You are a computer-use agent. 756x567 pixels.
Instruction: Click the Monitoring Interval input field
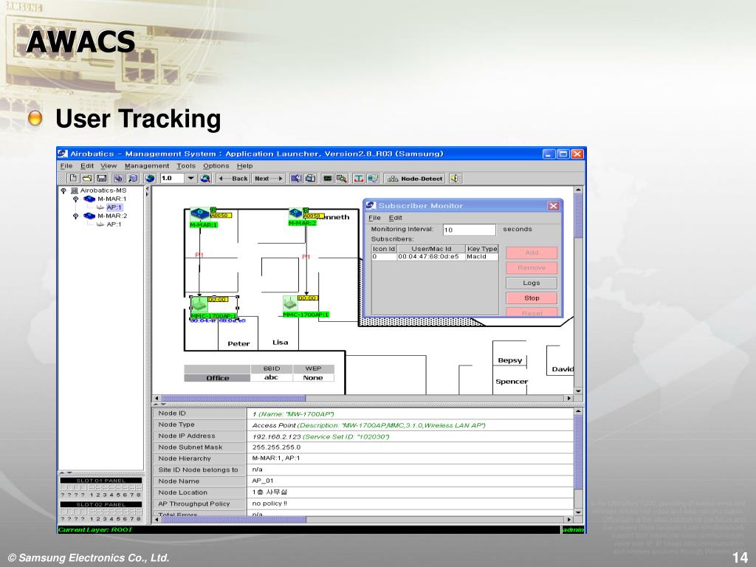pos(469,230)
